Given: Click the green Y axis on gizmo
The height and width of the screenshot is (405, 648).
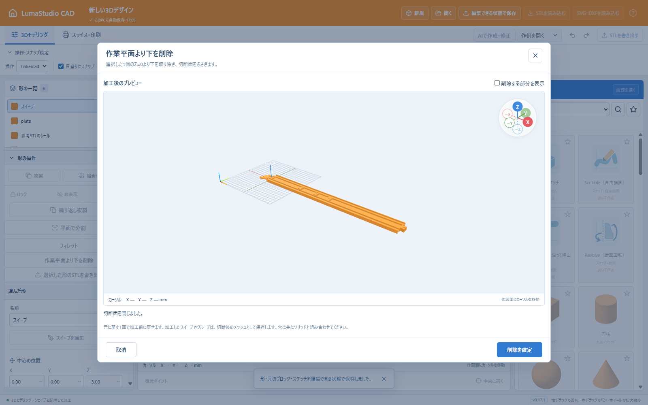Looking at the screenshot, I should coord(526,113).
